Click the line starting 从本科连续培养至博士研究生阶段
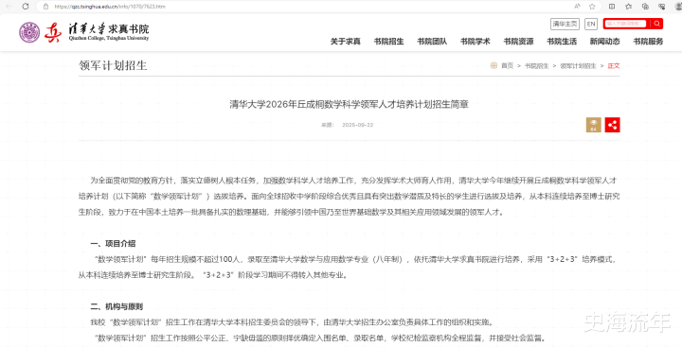This screenshot has height=347, width=682. pyautogui.click(x=213, y=275)
